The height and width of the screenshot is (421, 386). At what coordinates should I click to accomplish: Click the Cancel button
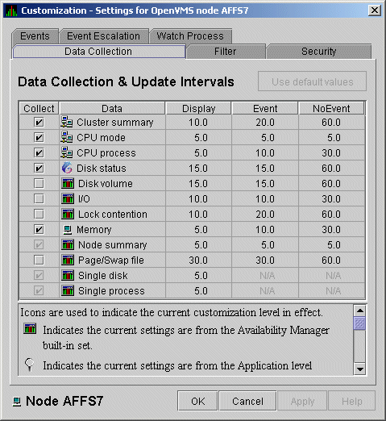coord(247,401)
